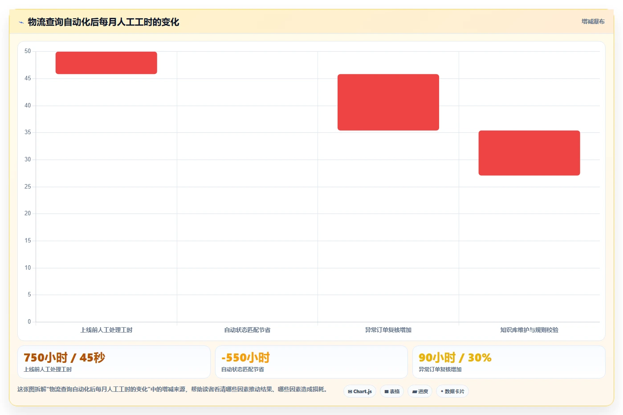
Task: Click the red bar for 知识库维护与规则校验
Action: coord(529,153)
